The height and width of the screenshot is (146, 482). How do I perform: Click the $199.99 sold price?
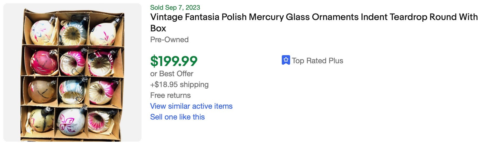coord(174,61)
